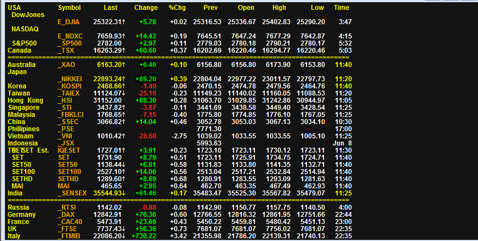Click the FTSE high value 7756.02
This screenshot has width=478, height=241.
point(278,229)
